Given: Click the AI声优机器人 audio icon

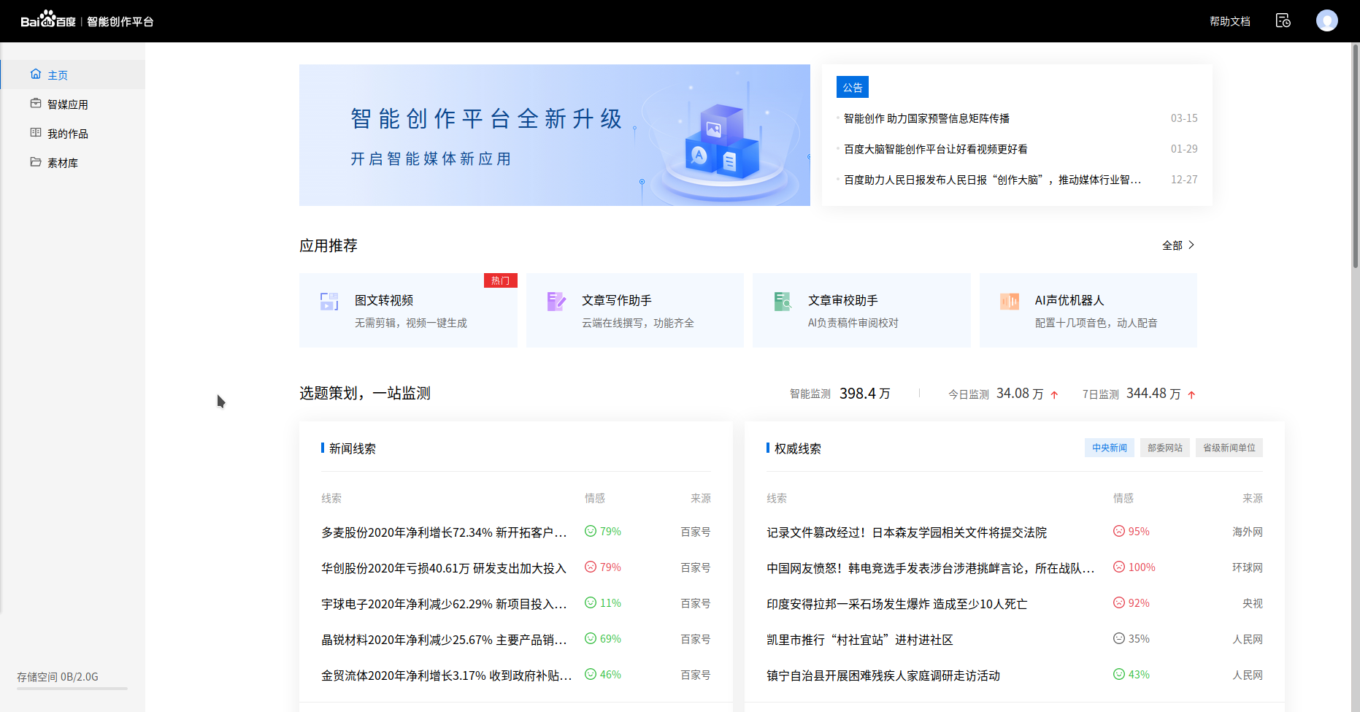Looking at the screenshot, I should [x=1010, y=302].
